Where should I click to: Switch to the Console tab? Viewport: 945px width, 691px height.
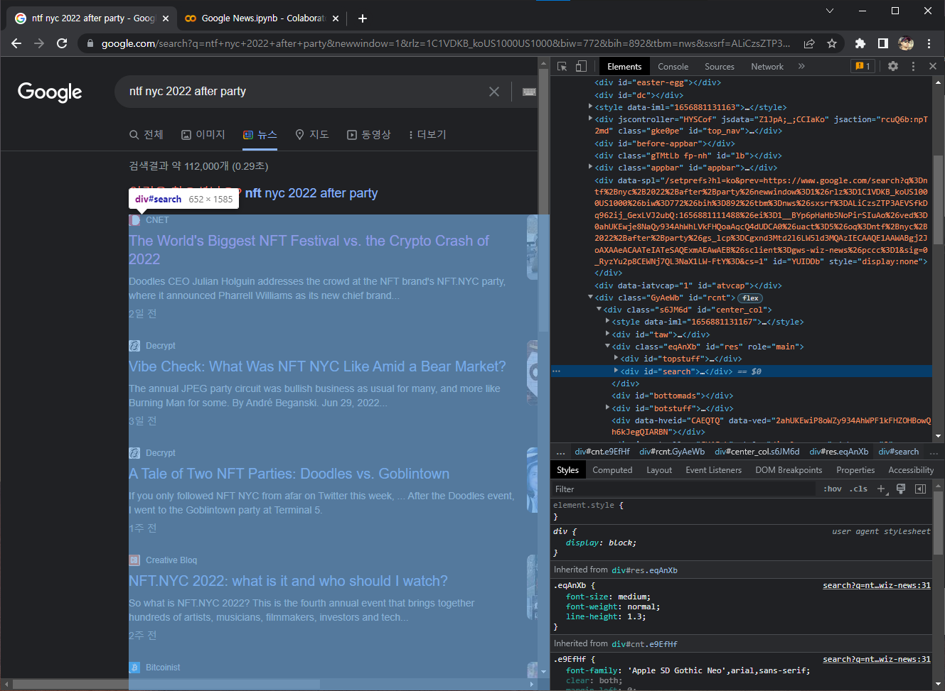pos(673,67)
